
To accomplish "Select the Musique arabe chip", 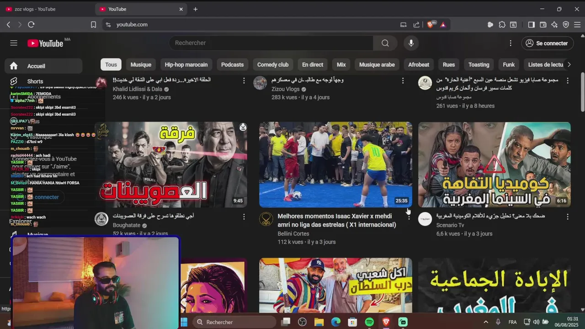I will (x=377, y=64).
